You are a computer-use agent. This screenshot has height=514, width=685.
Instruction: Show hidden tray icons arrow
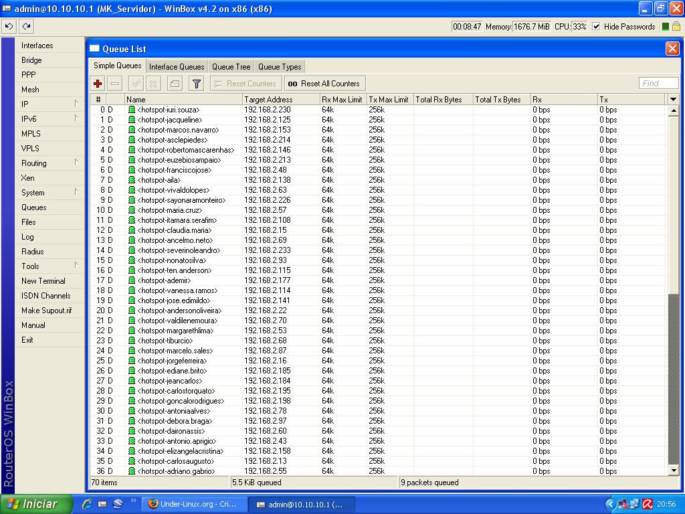610,504
